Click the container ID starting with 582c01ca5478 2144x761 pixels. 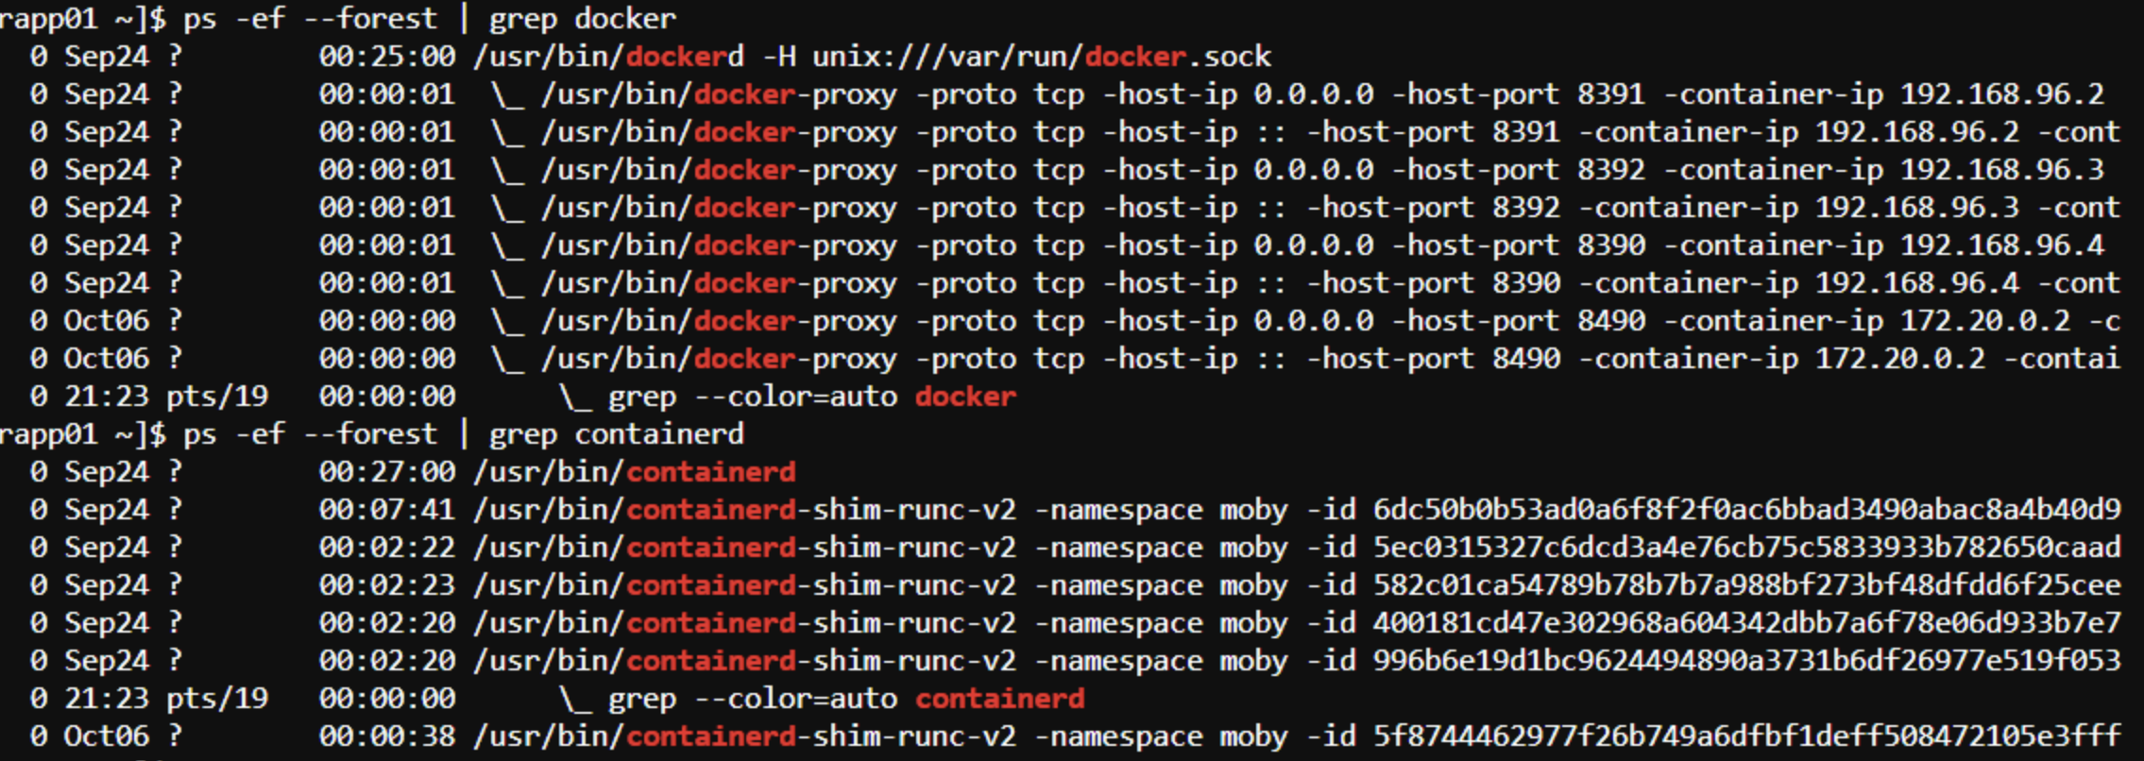pyautogui.click(x=1746, y=585)
